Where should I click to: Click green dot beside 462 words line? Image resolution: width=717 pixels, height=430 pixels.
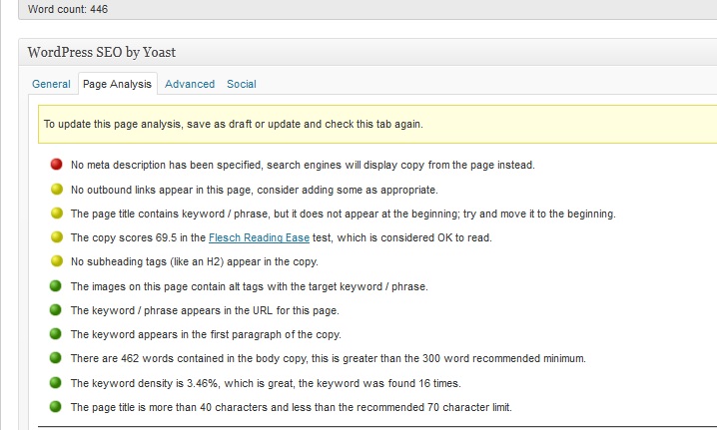pyautogui.click(x=55, y=357)
